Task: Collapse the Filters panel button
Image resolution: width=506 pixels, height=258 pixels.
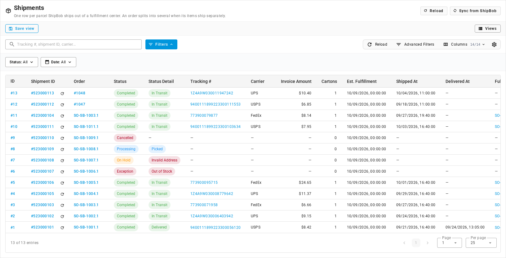Action: click(x=161, y=44)
